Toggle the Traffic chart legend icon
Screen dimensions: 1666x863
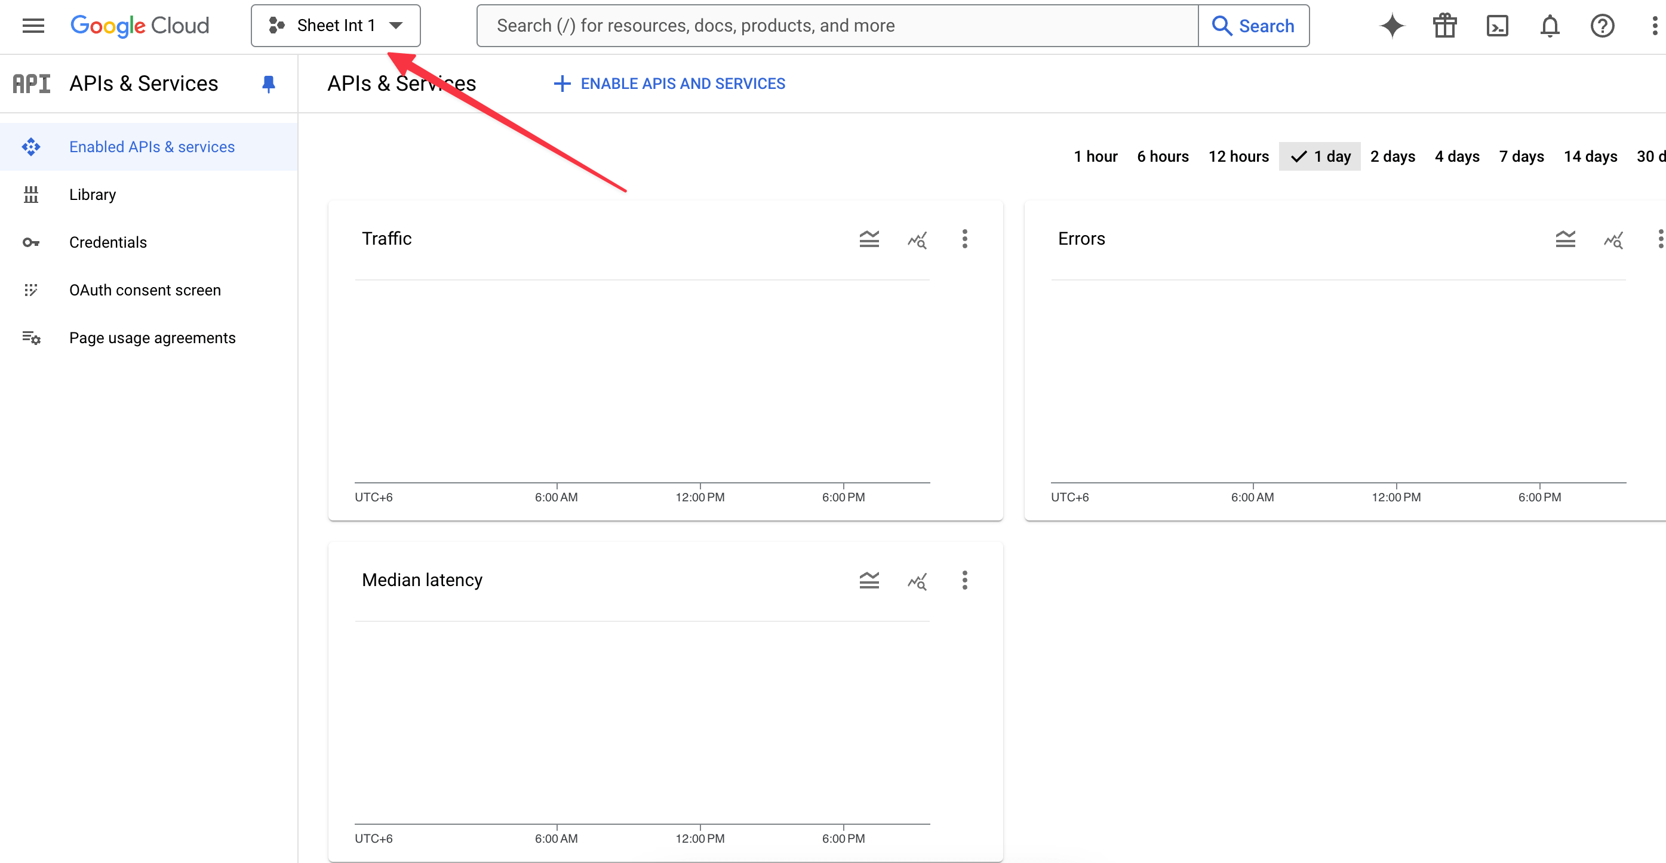(x=869, y=239)
